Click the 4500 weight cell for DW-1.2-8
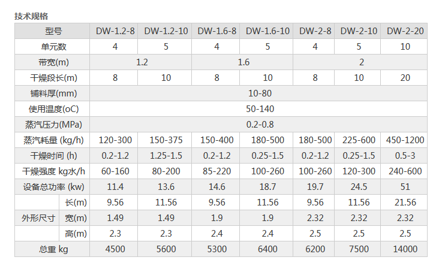The height and width of the screenshot is (266, 439). (115, 249)
